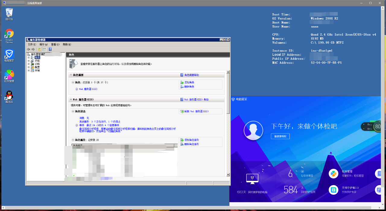The height and width of the screenshot is (211, 386).
Task: Click the 登录享特权 button
Action: click(280, 136)
